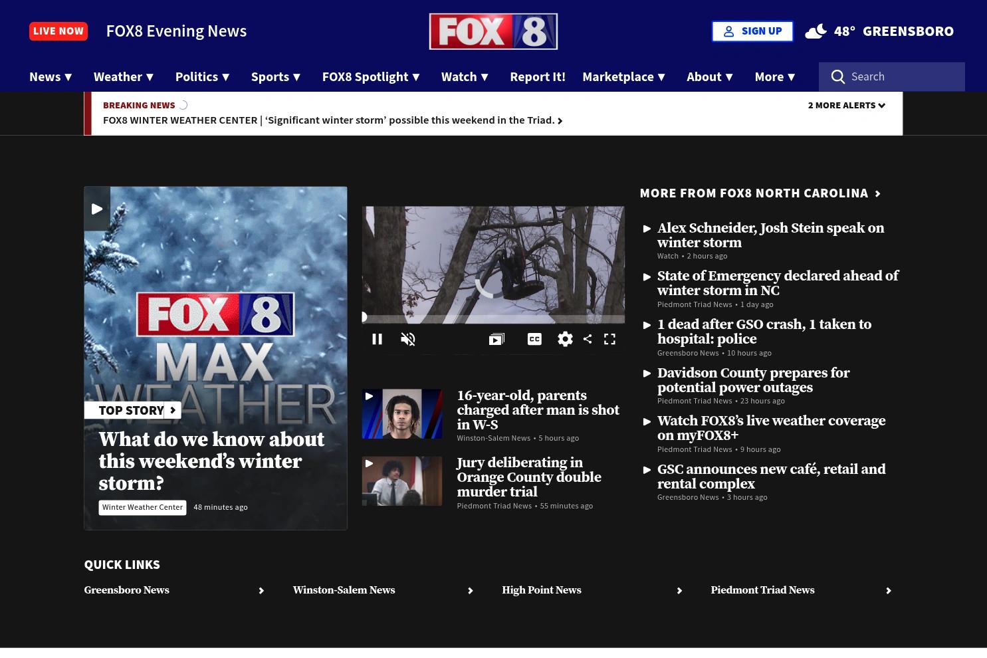Click the search magnifier icon

[838, 77]
